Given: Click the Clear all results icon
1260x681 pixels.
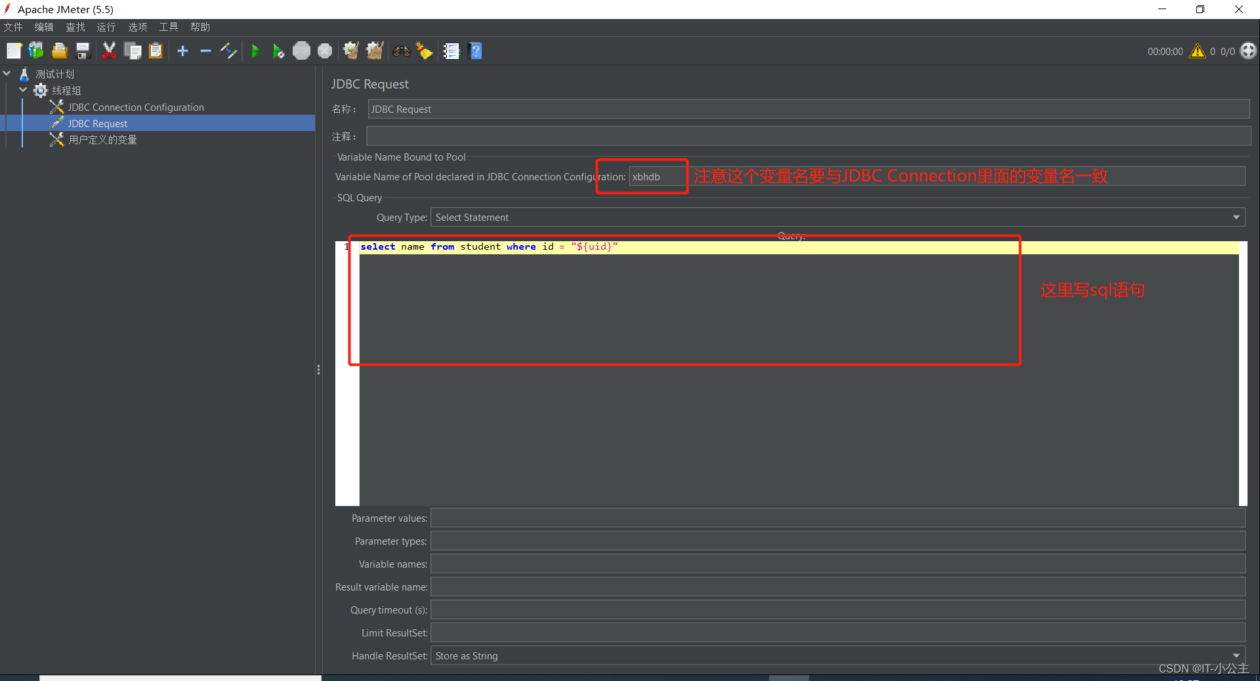Looking at the screenshot, I should 375,51.
